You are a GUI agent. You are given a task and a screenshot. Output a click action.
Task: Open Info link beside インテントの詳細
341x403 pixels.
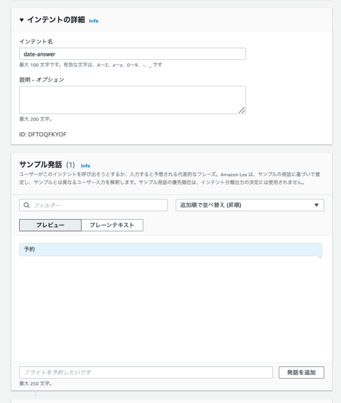[x=94, y=21]
